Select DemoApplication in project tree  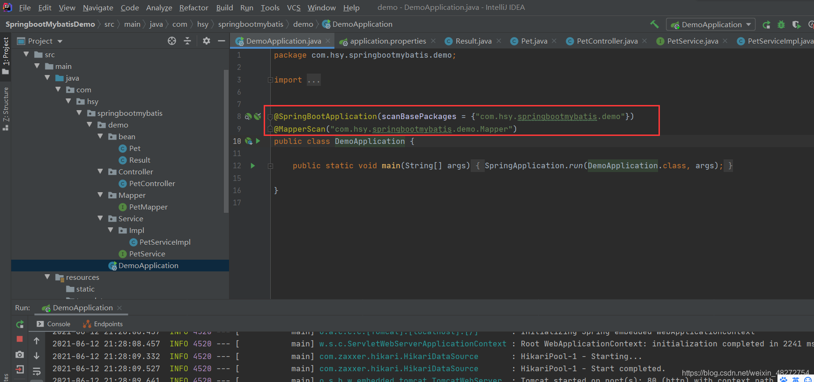148,265
